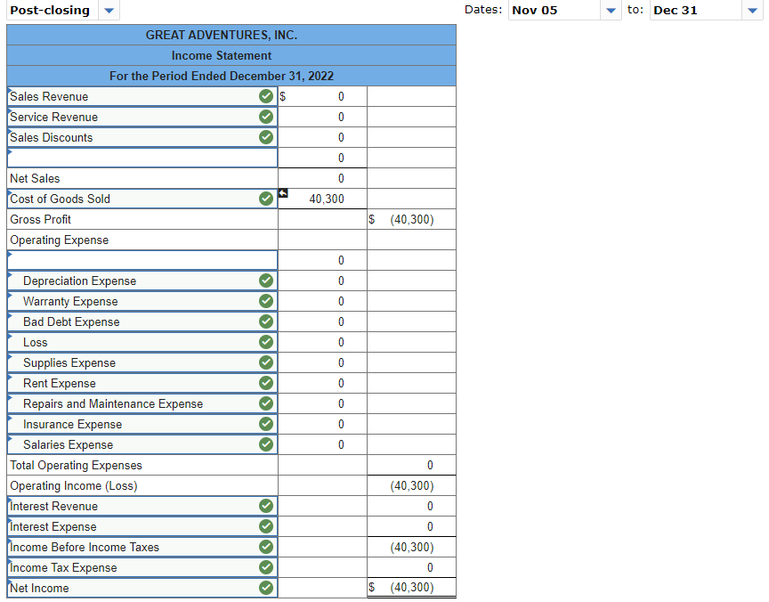Click the undo arrow icon near the 40,300 amount
Screen dimensions: 769x602
282,191
